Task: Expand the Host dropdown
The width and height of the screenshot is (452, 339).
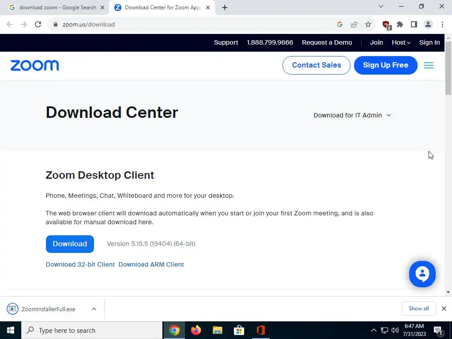Action: tap(401, 42)
